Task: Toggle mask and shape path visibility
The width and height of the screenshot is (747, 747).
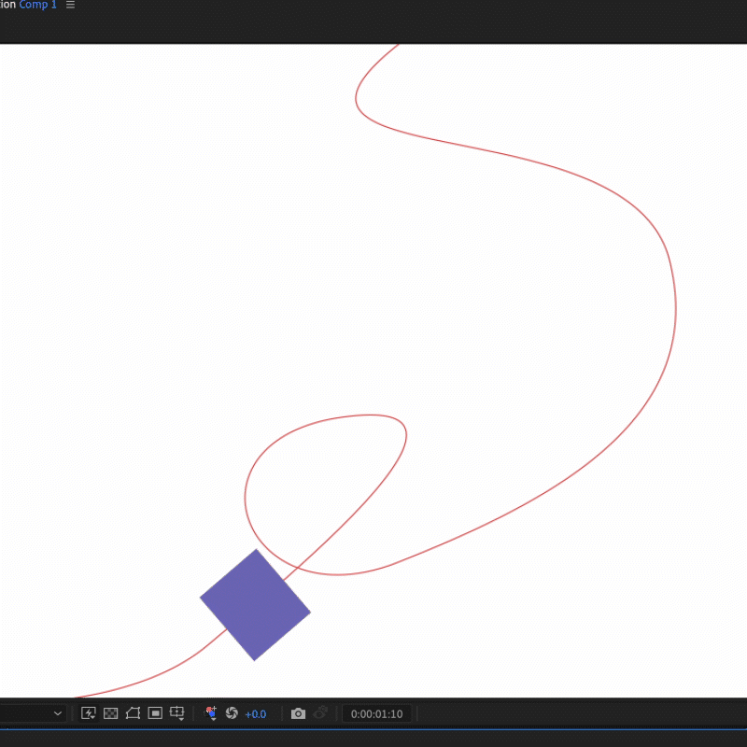Action: point(133,713)
